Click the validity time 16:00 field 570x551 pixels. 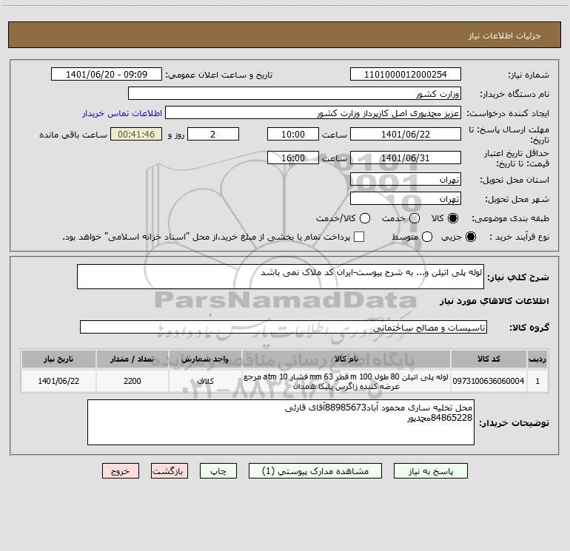click(293, 158)
